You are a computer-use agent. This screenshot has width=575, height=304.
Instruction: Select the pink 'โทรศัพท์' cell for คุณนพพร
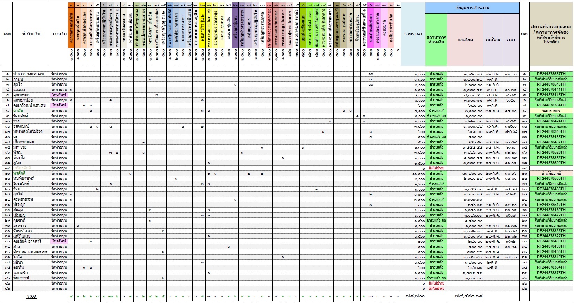pos(59,95)
